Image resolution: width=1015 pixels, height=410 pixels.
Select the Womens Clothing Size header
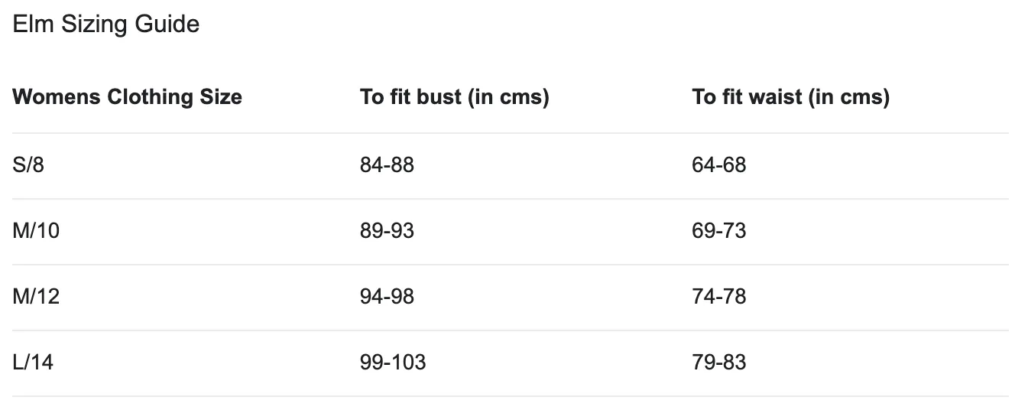[128, 97]
